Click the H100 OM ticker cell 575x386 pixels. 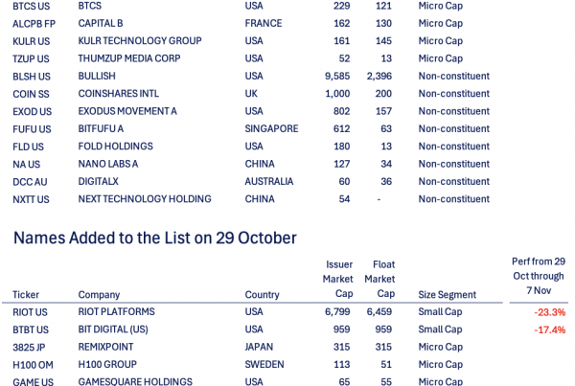(x=32, y=364)
